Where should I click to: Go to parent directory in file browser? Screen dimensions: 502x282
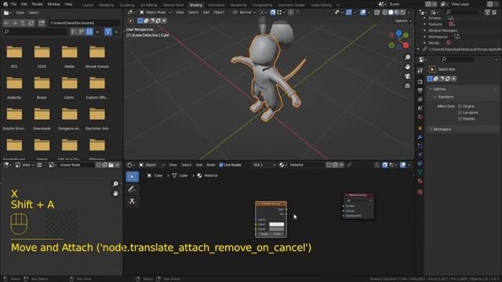[23, 23]
